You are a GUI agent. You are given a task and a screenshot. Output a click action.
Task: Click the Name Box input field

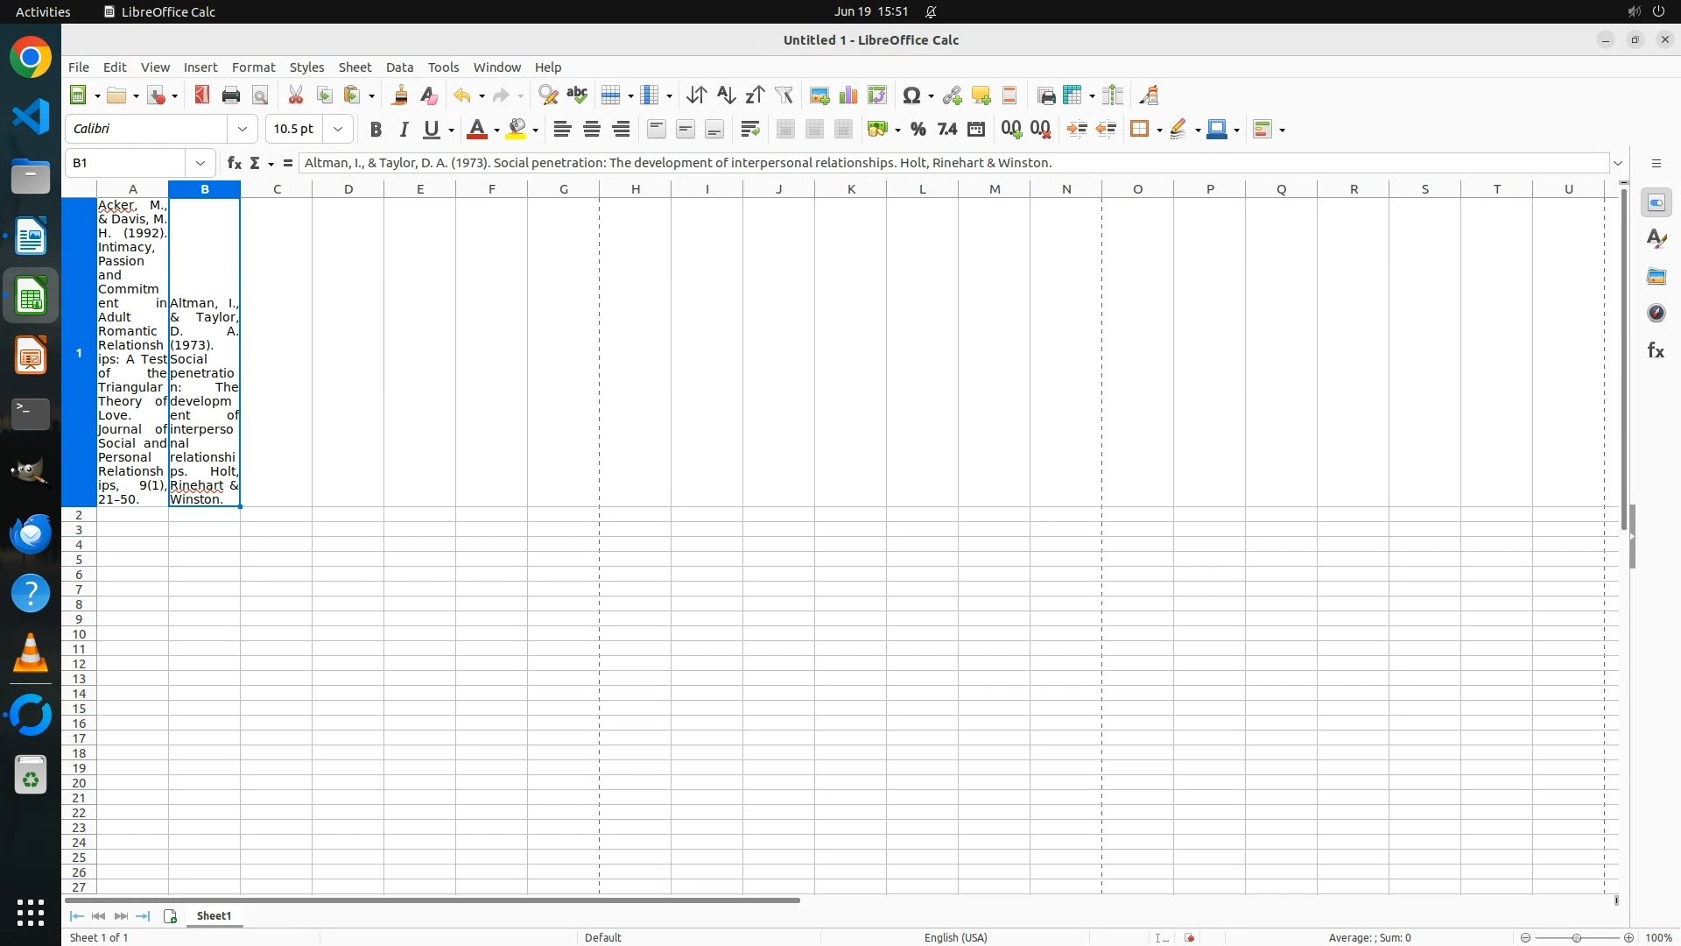(x=127, y=163)
